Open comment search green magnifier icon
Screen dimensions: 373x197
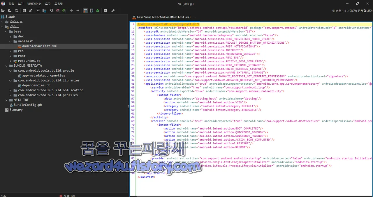click(x=64, y=10)
